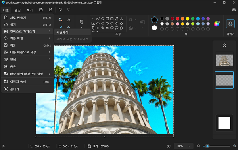Image resolution: width=238 pixels, height=150 pixels.
Task: Pick the Triangle shape
Action: click(121, 19)
